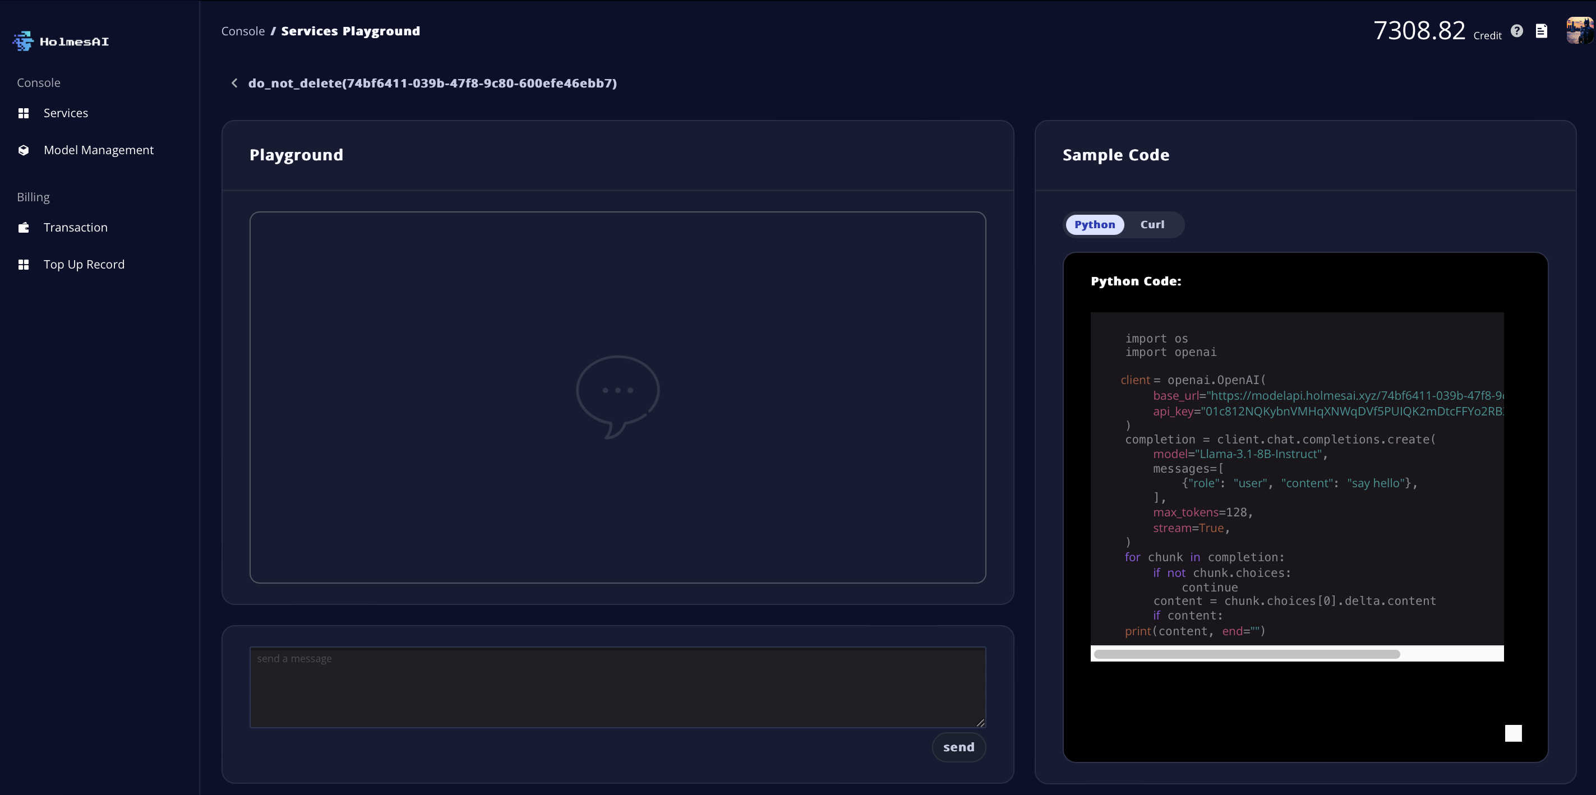The image size is (1596, 795).
Task: Click the print(content, end="") line
Action: [1195, 631]
